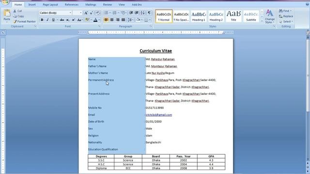Click the Replace button
Viewport: 310px width, 174px height.
pos(286,16)
